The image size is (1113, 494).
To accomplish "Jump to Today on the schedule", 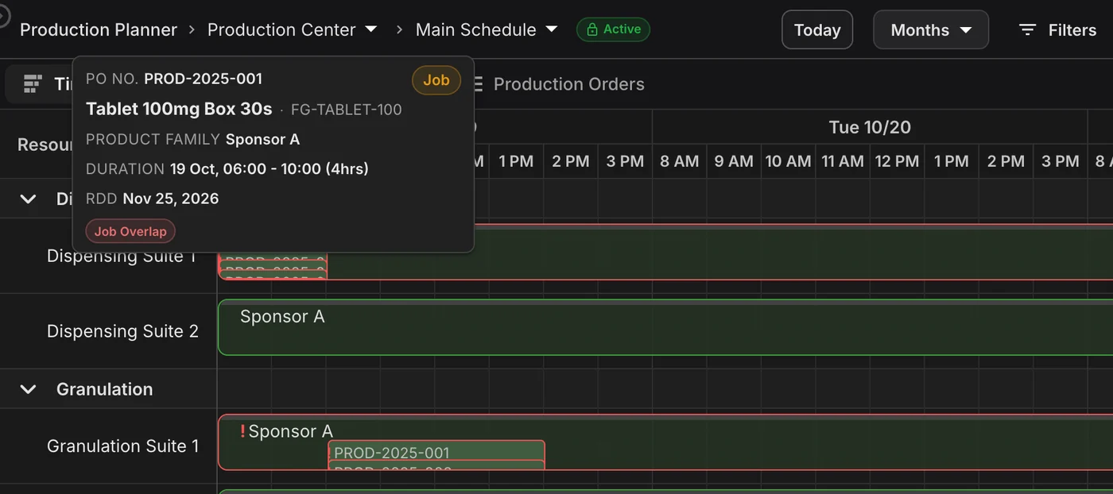I will point(817,30).
